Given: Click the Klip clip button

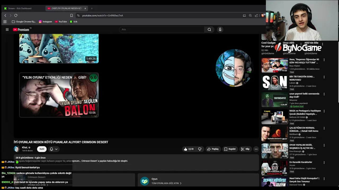Looking at the screenshot, I should click(245, 149).
